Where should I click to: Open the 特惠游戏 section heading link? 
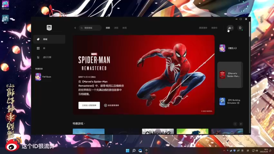(x=79, y=124)
